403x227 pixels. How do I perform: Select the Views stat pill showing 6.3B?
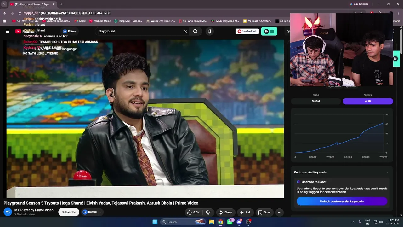click(368, 101)
